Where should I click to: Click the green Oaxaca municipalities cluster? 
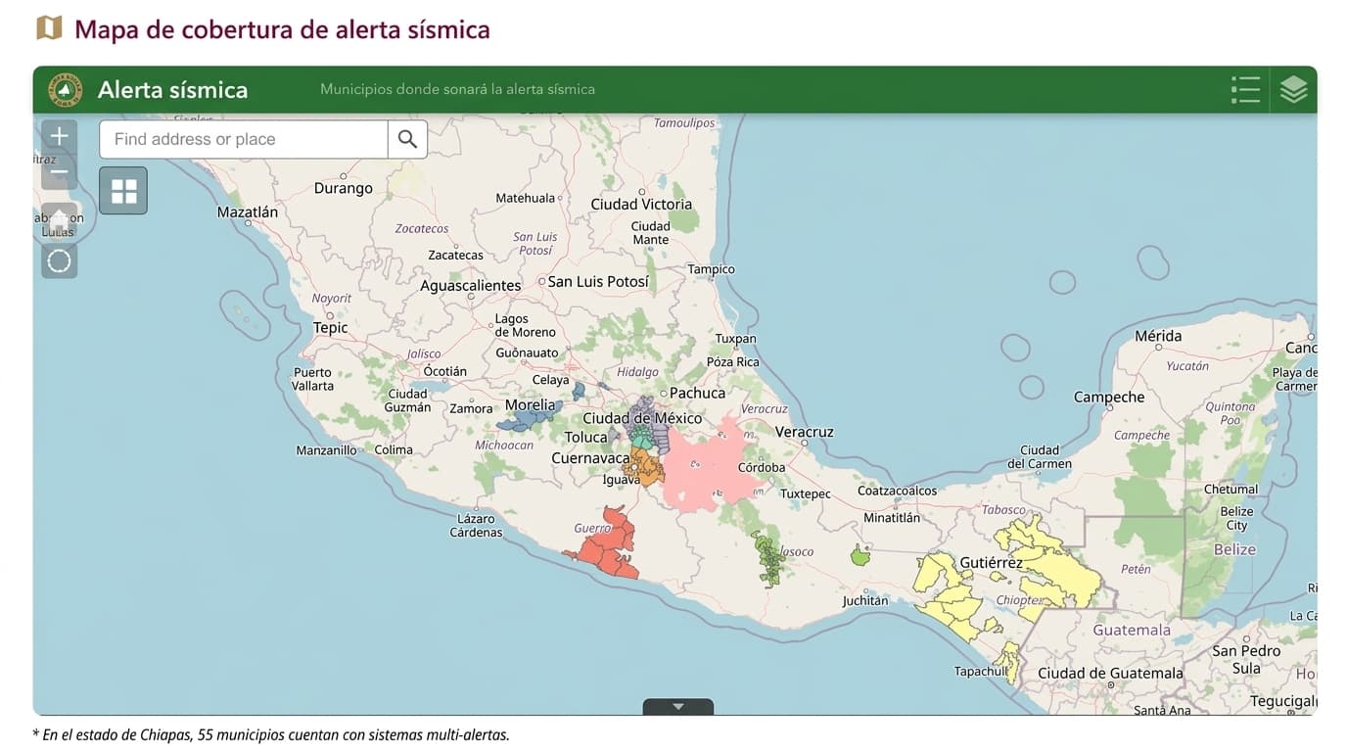tap(769, 560)
